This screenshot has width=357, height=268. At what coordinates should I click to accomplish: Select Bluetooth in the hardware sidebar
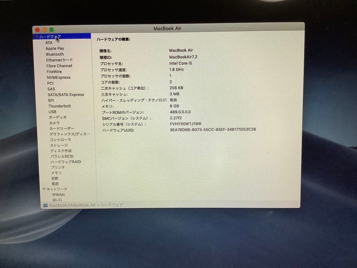point(55,54)
